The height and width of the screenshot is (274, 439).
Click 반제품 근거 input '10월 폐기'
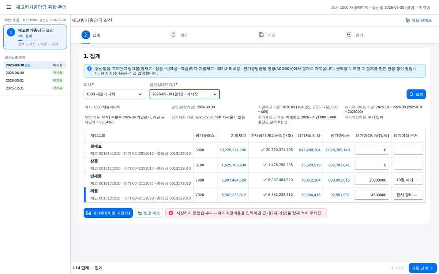pos(408,180)
